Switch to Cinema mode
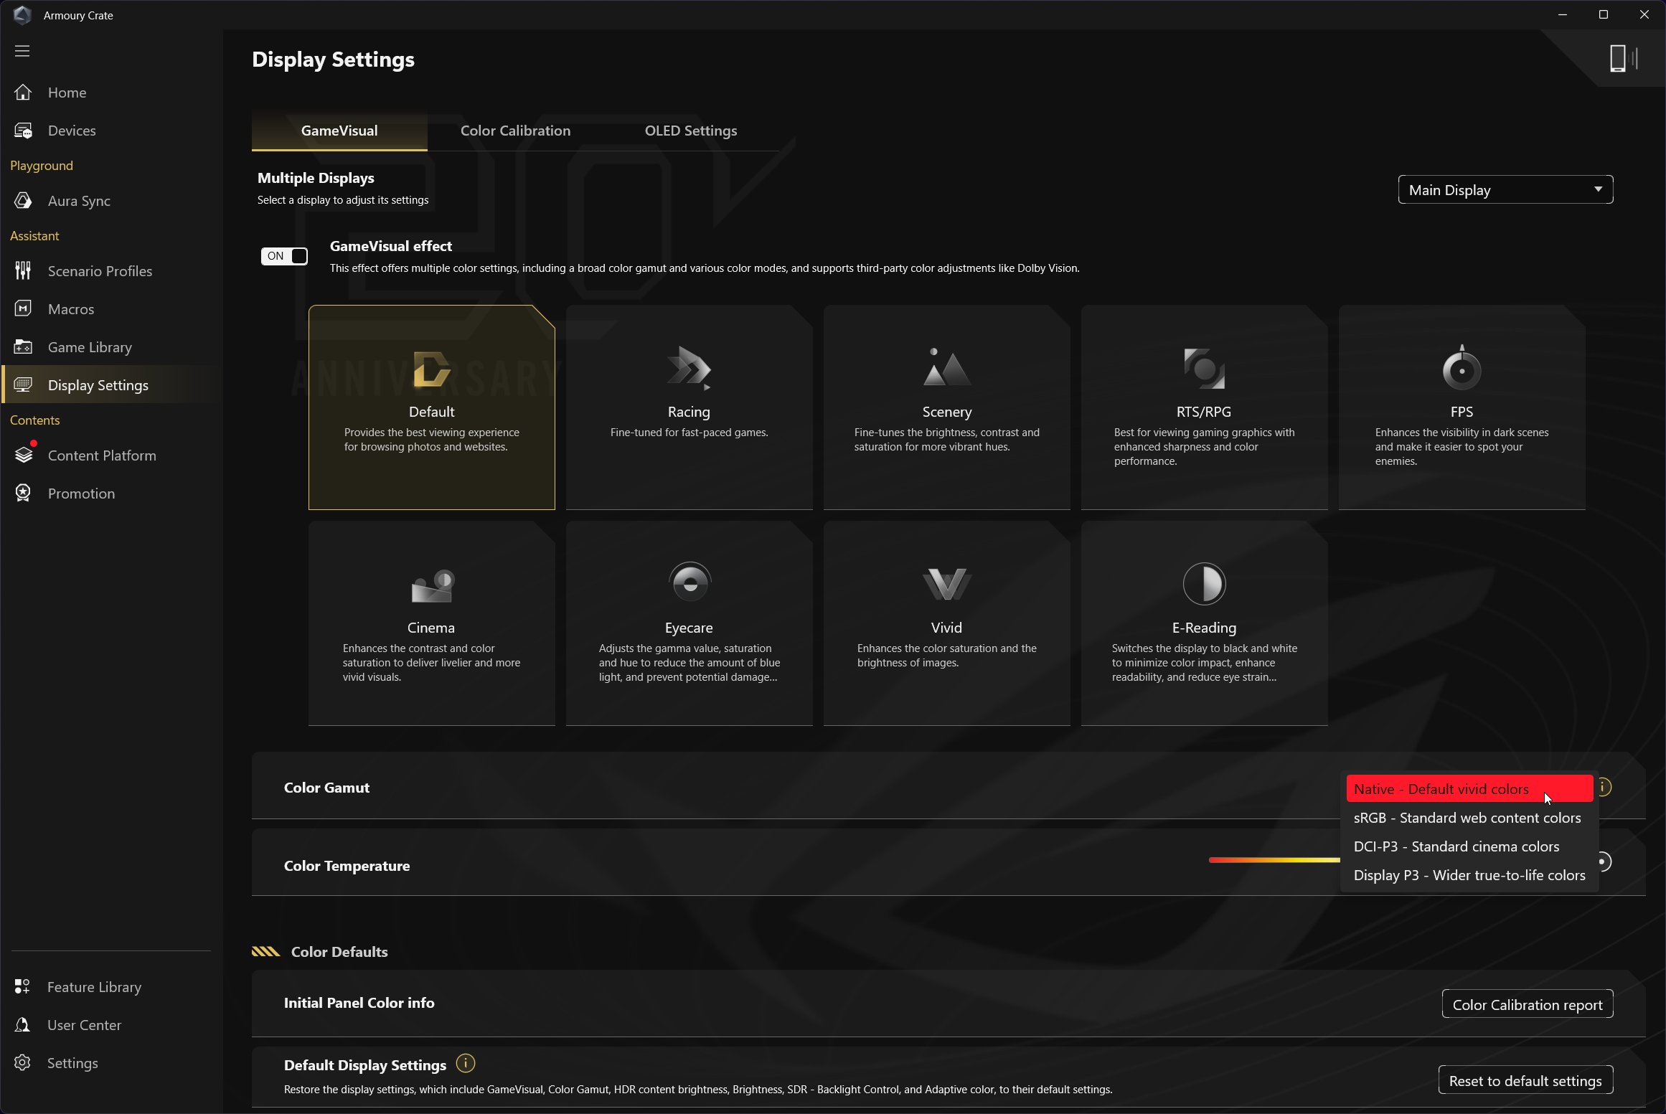This screenshot has width=1666, height=1114. (x=432, y=623)
